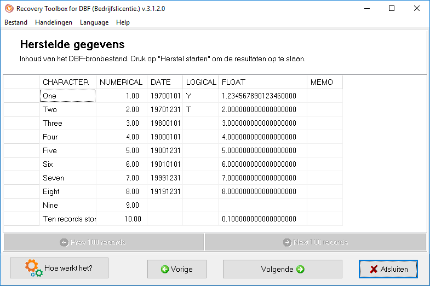Viewport: 430px width, 286px height.
Task: Select the 'Ten records stor' cell
Action: click(68, 219)
